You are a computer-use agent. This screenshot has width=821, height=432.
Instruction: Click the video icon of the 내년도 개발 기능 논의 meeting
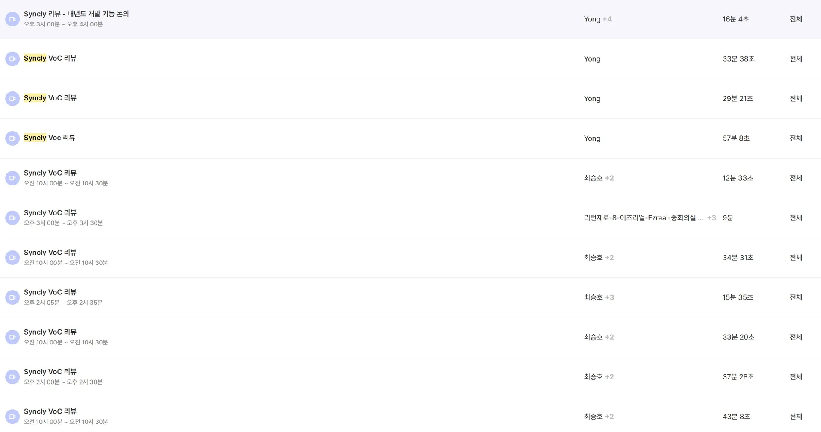[12, 19]
